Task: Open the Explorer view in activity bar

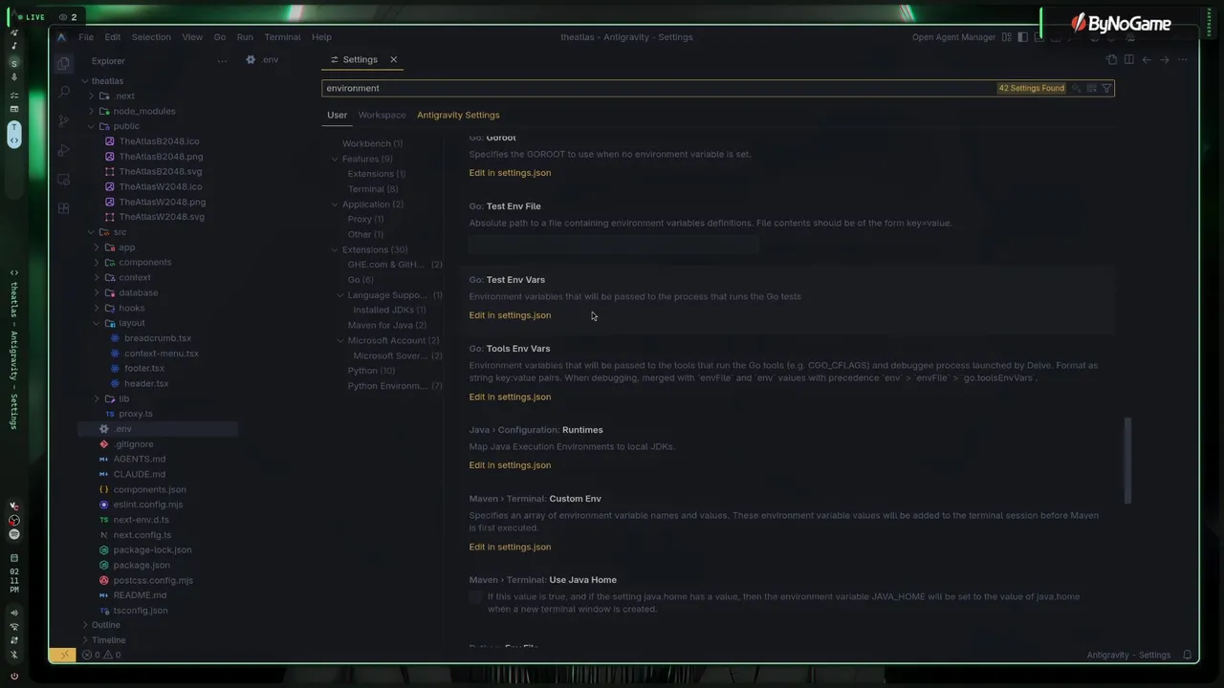Action: coord(63,63)
